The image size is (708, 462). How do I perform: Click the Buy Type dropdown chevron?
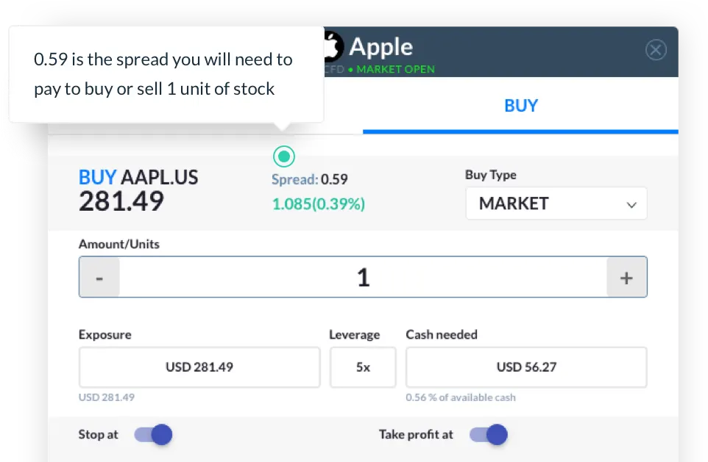coord(631,205)
